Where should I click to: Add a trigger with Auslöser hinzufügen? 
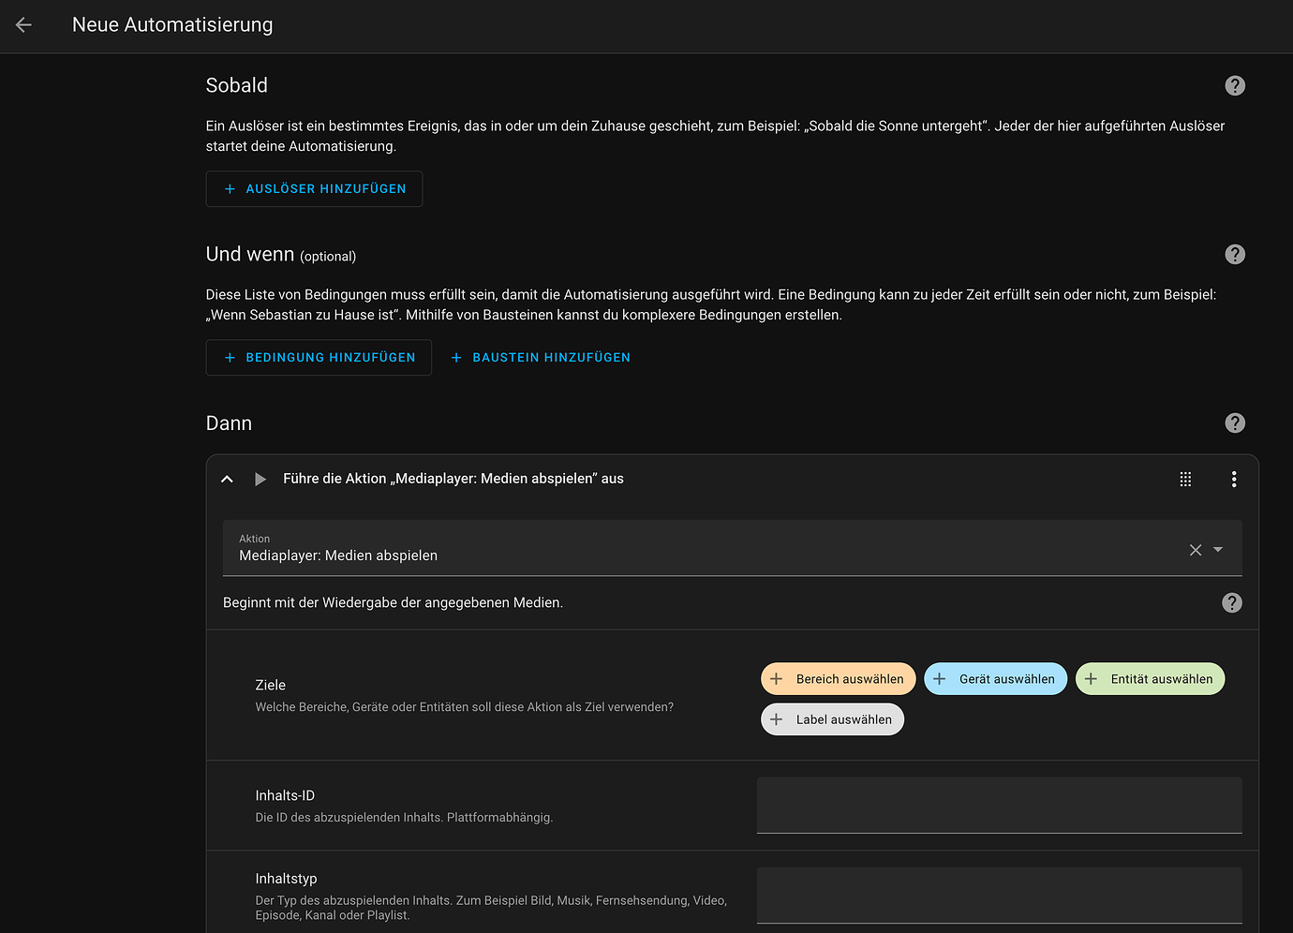coord(314,189)
